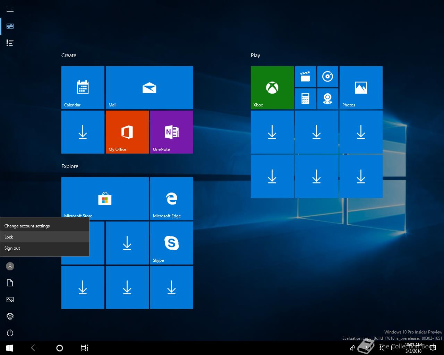
Task: Open Documents from the Start rail
Action: pos(10,283)
